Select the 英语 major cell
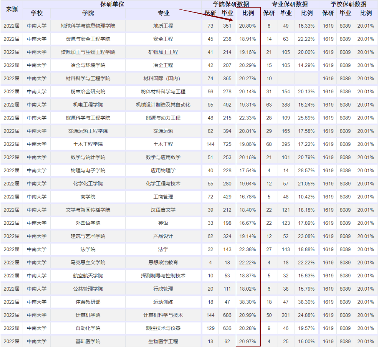Viewport: 378px width, 348px height. 163,223
